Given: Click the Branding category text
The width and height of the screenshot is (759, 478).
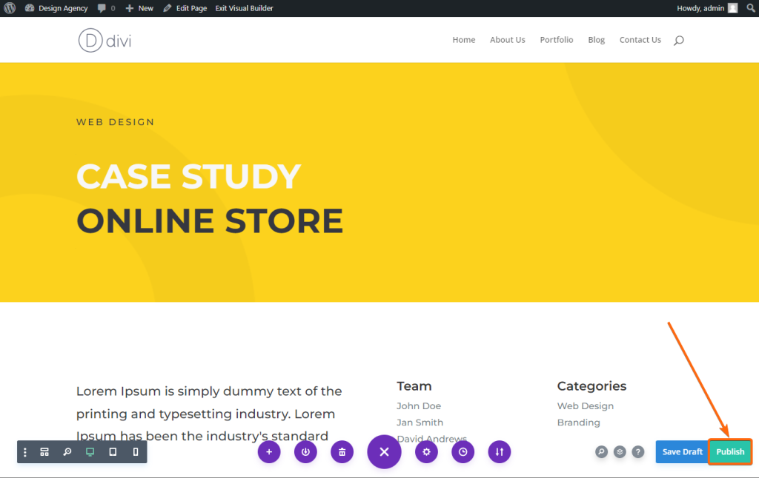Looking at the screenshot, I should [x=578, y=423].
